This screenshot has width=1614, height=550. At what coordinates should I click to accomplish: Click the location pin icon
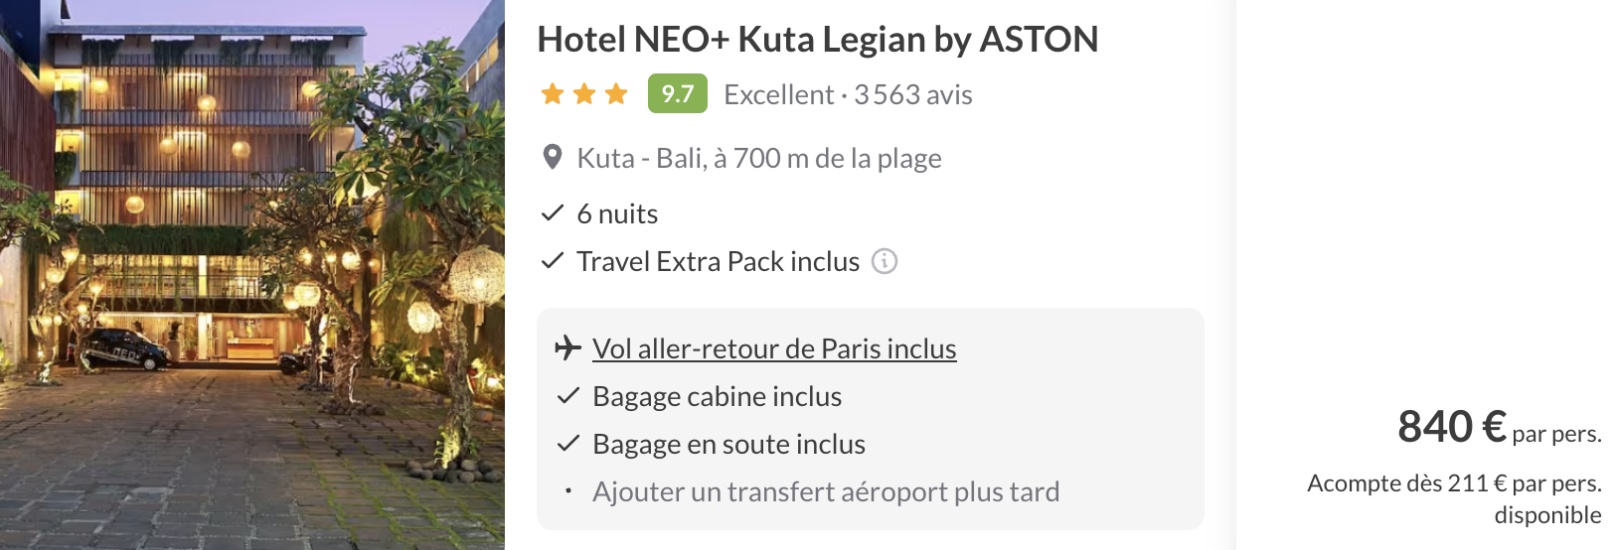click(553, 158)
